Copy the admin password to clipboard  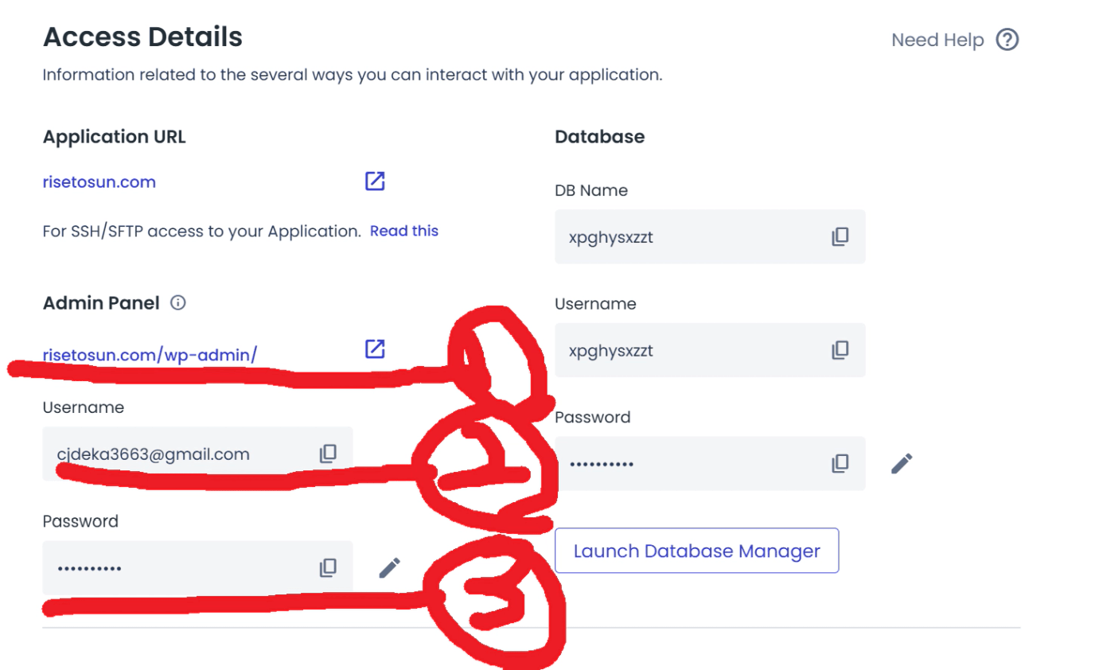pos(328,567)
